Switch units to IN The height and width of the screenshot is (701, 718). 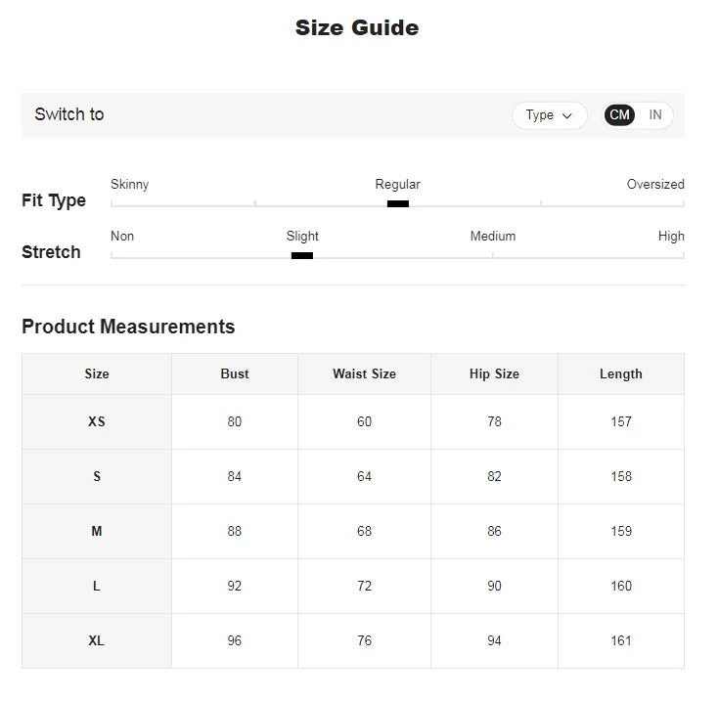[x=655, y=115]
